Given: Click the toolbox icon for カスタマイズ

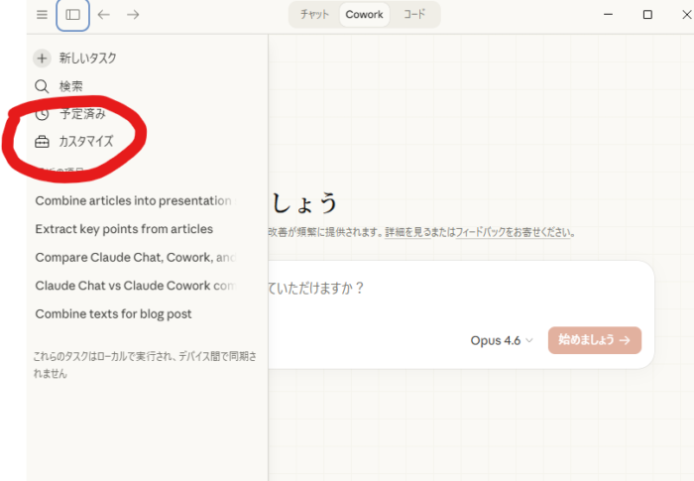Looking at the screenshot, I should [42, 142].
